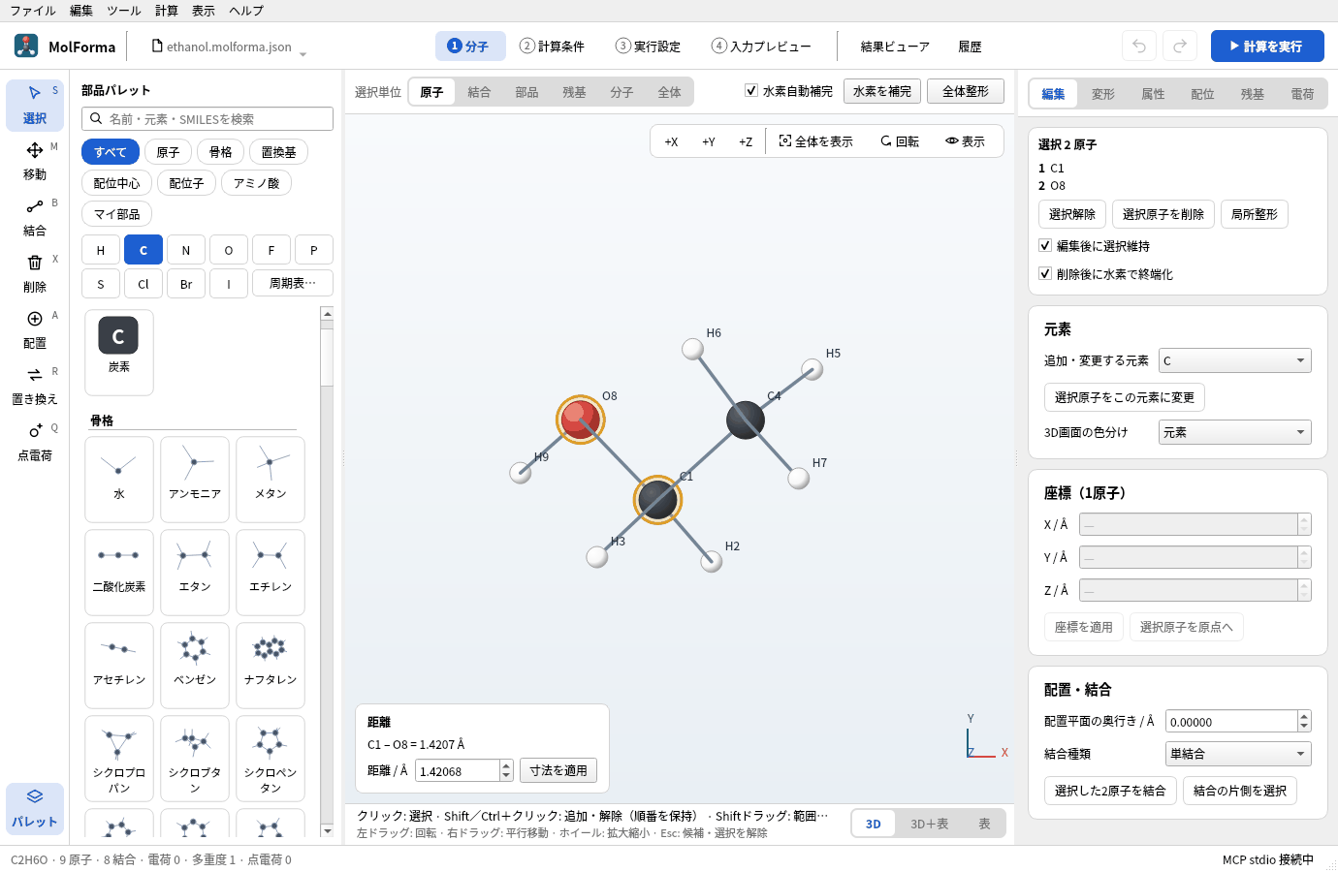The width and height of the screenshot is (1338, 872).
Task: Open the ethanol.molforma.json file dropdown arrow
Action: (303, 53)
